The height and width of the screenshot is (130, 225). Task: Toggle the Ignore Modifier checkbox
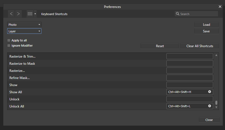(9, 46)
